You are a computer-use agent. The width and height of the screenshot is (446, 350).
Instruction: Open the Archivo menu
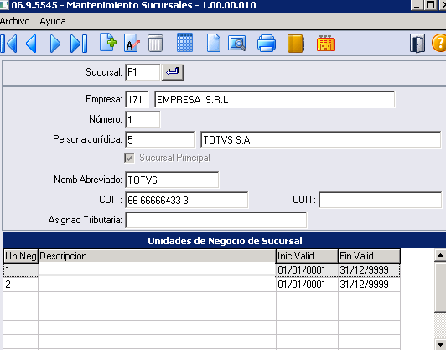pos(15,21)
